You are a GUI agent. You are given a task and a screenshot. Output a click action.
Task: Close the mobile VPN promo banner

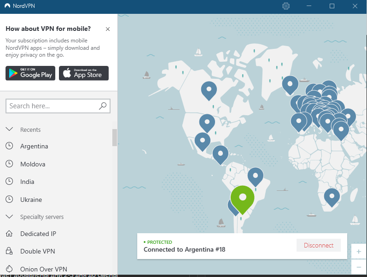108,29
